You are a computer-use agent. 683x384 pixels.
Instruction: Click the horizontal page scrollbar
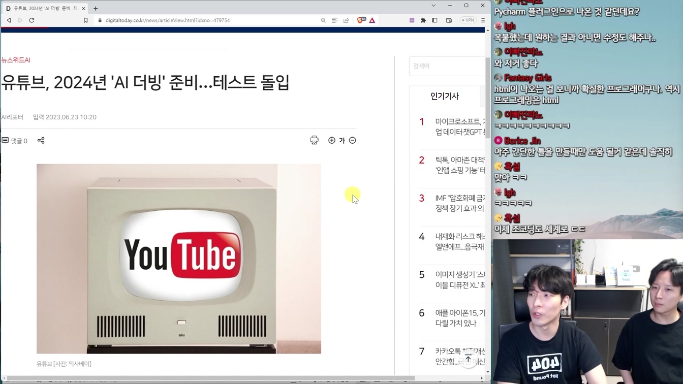[211, 378]
